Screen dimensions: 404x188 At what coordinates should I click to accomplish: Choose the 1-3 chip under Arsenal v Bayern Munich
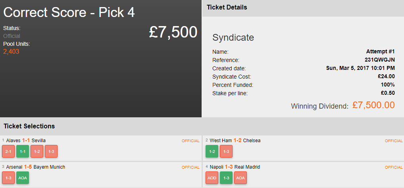8,178
